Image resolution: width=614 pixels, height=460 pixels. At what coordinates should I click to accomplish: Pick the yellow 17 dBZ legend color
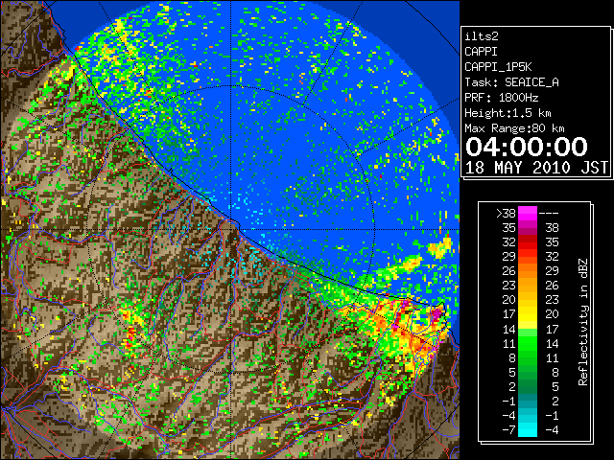click(x=528, y=314)
